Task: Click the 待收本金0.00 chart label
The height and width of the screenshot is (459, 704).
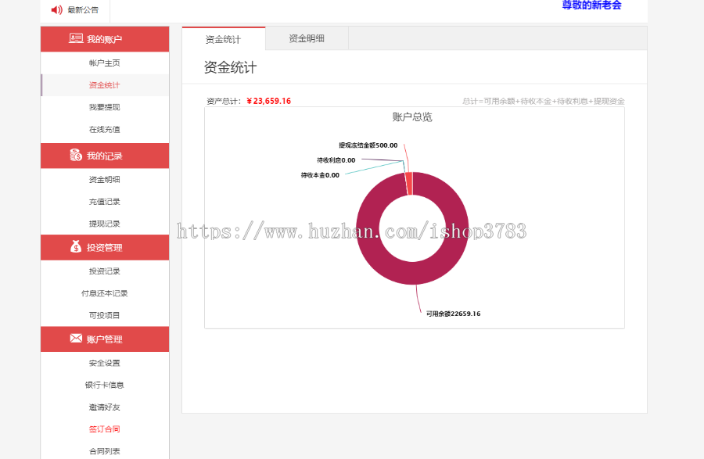Action: [320, 175]
